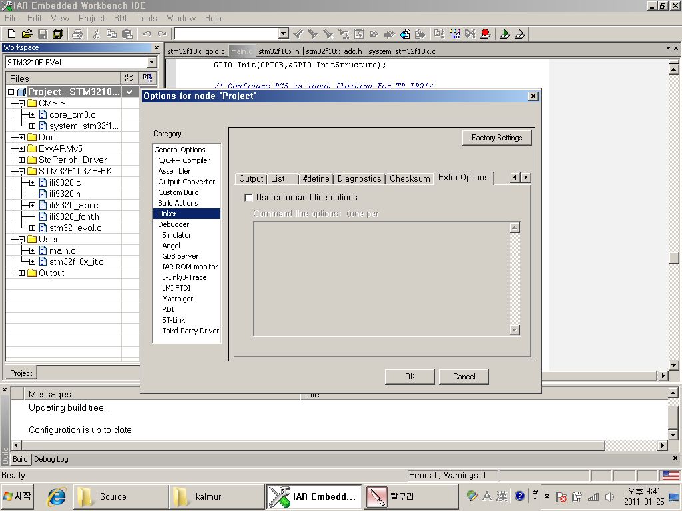This screenshot has height=511, width=682.
Task: Collapse the CMSIS folder
Action: click(x=22, y=103)
